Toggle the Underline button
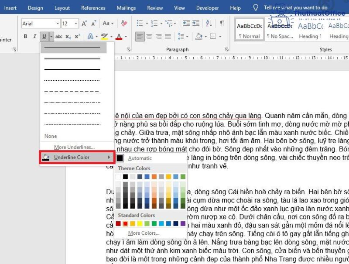Image resolution: width=349 pixels, height=264 pixels. coord(44,37)
